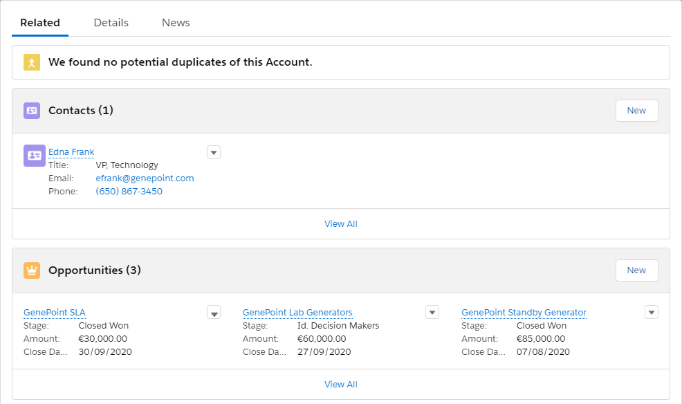
Task: Open the GenePoint SLA actions dropdown
Action: pyautogui.click(x=214, y=313)
